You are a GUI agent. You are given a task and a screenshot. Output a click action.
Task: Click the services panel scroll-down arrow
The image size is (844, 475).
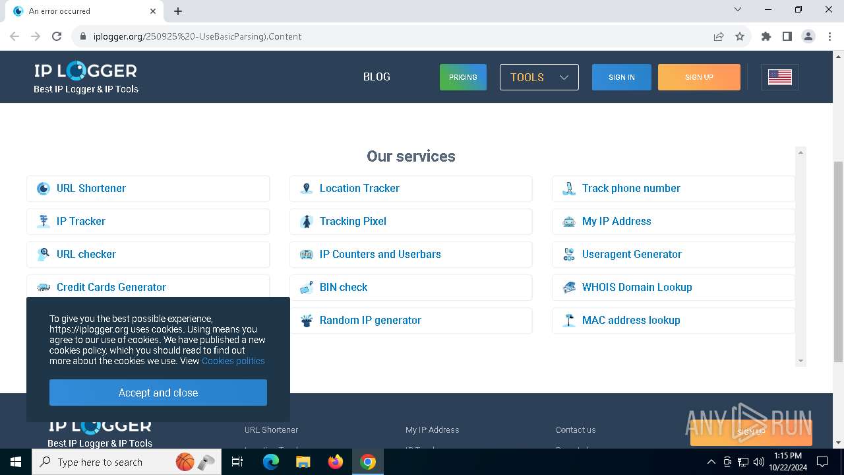pos(800,361)
